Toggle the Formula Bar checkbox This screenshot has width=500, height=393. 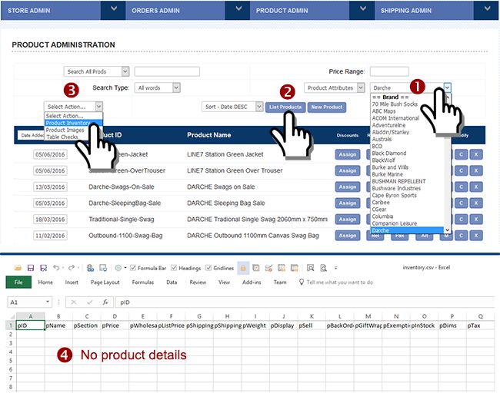point(132,268)
